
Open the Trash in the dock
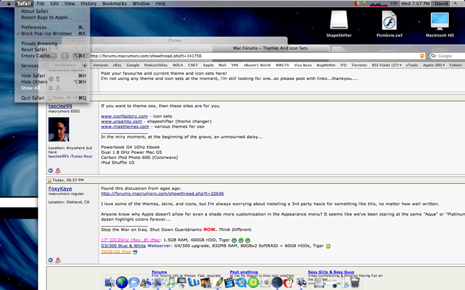355,282
